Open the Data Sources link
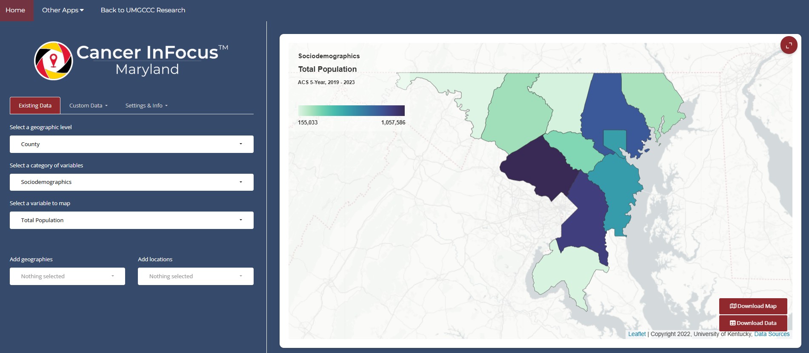Viewport: 809px width, 353px height. 772,334
